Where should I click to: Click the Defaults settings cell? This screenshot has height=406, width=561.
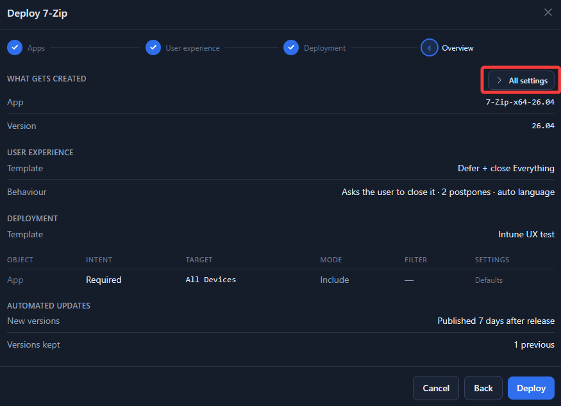(489, 280)
